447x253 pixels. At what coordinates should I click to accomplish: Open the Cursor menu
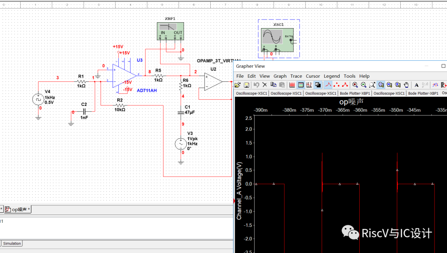pos(312,76)
